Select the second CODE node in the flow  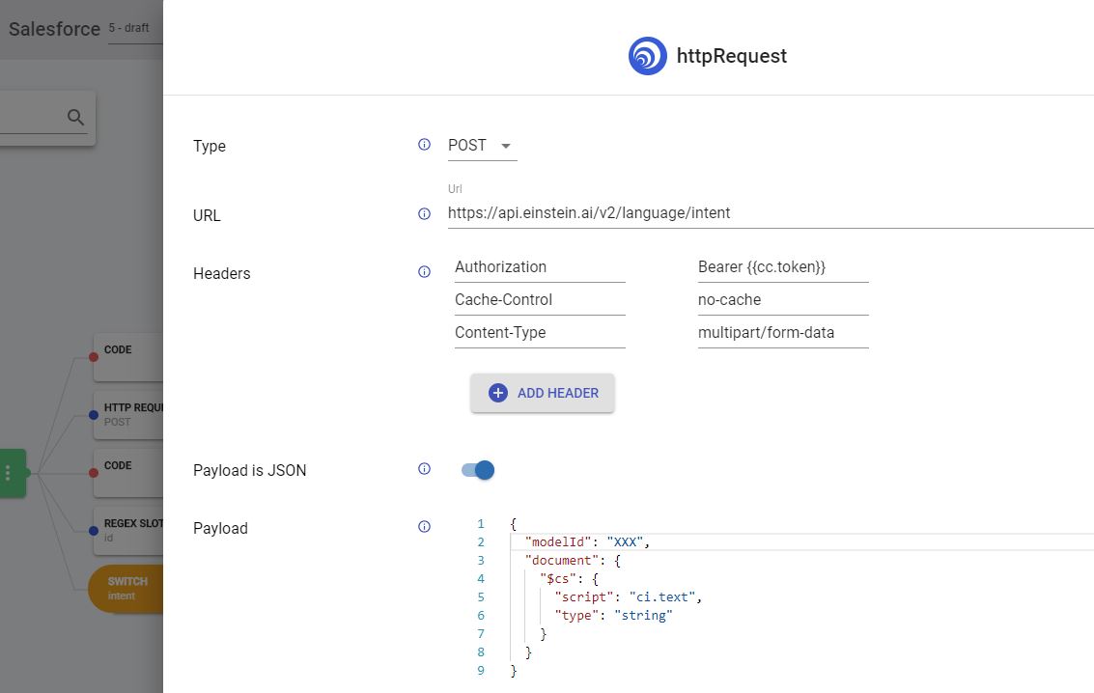coord(128,473)
